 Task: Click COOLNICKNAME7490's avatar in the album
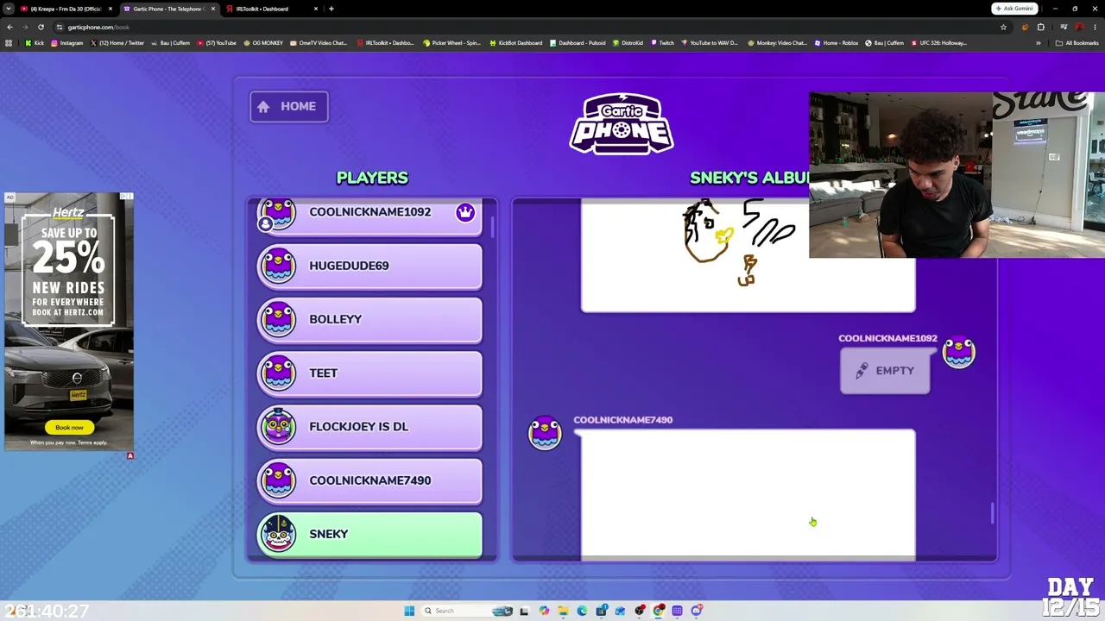(545, 433)
